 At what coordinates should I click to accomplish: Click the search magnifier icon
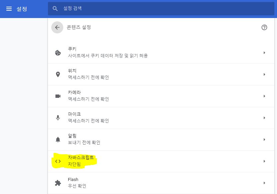[x=55, y=9]
